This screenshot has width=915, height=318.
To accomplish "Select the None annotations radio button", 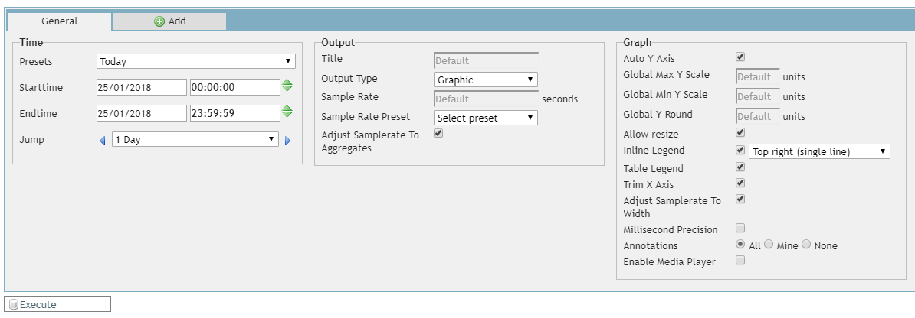I will [x=806, y=245].
